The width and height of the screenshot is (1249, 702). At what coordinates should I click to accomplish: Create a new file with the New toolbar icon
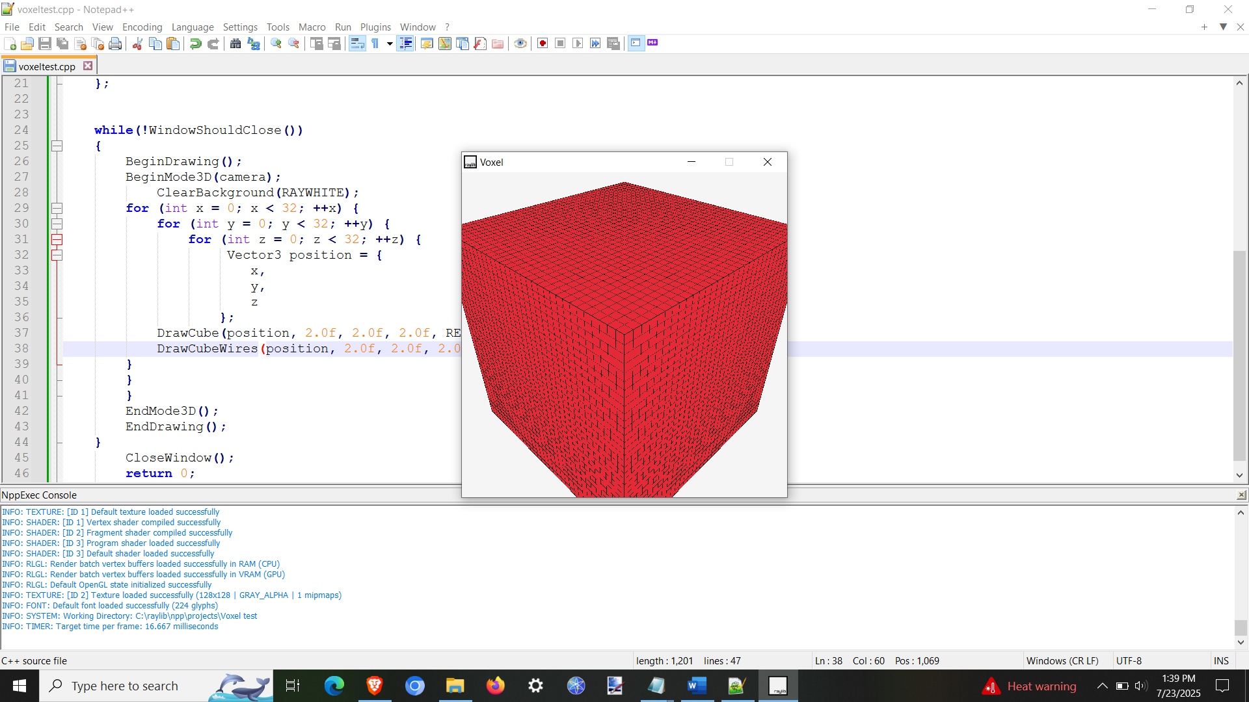coord(10,44)
